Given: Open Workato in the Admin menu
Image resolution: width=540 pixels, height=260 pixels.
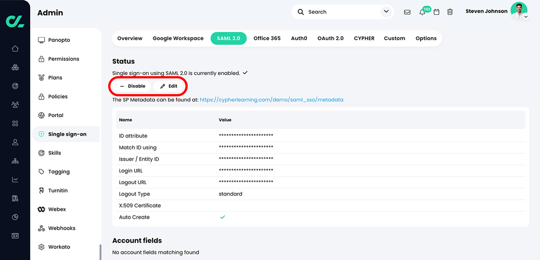Looking at the screenshot, I should pos(59,247).
